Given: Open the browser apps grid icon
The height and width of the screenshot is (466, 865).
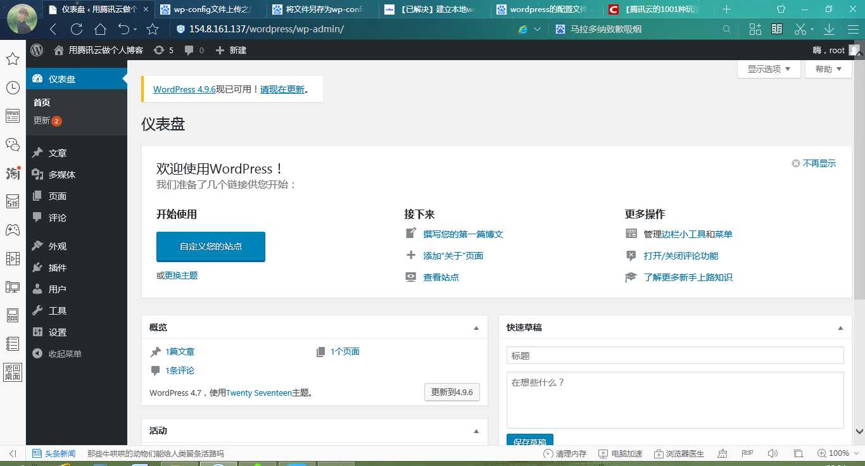Looking at the screenshot, I should point(755,29).
